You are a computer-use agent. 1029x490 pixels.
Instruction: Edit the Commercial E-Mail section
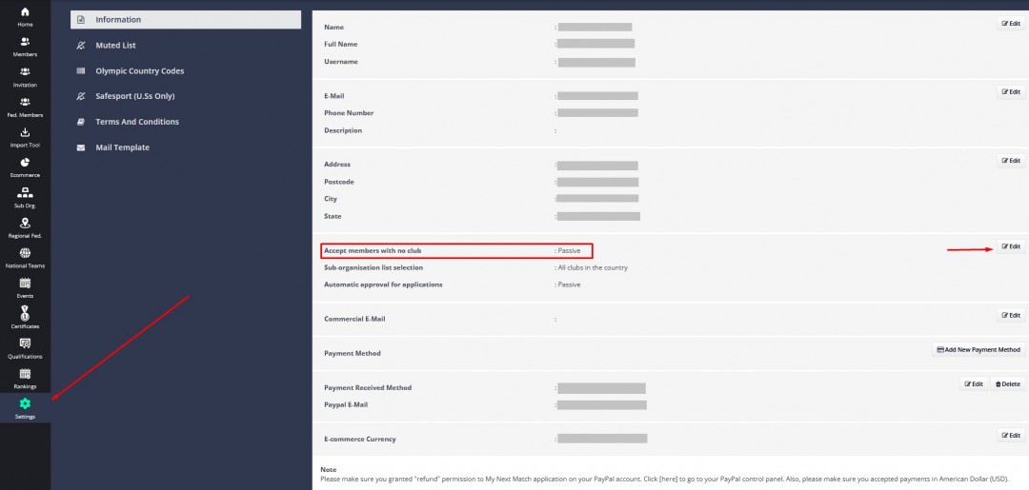click(x=1011, y=315)
